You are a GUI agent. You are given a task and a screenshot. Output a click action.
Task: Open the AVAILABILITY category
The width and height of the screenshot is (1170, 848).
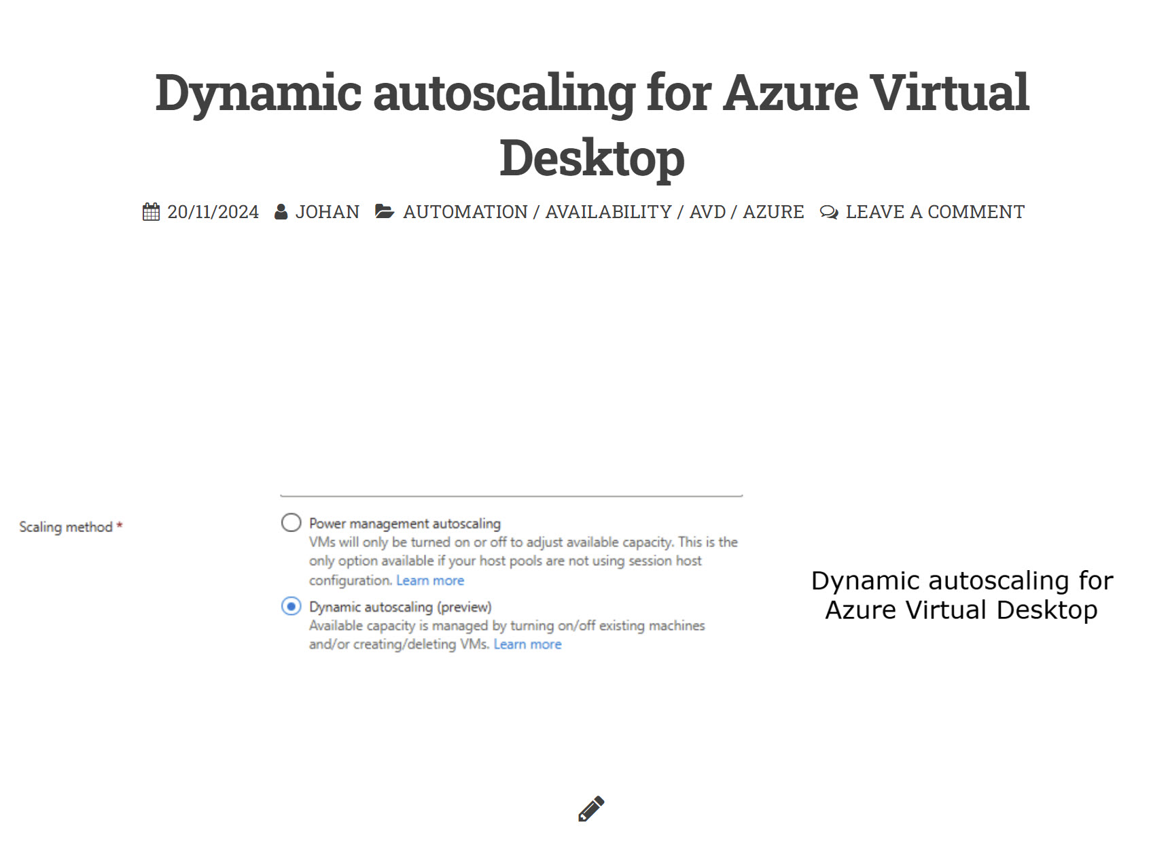coord(609,212)
